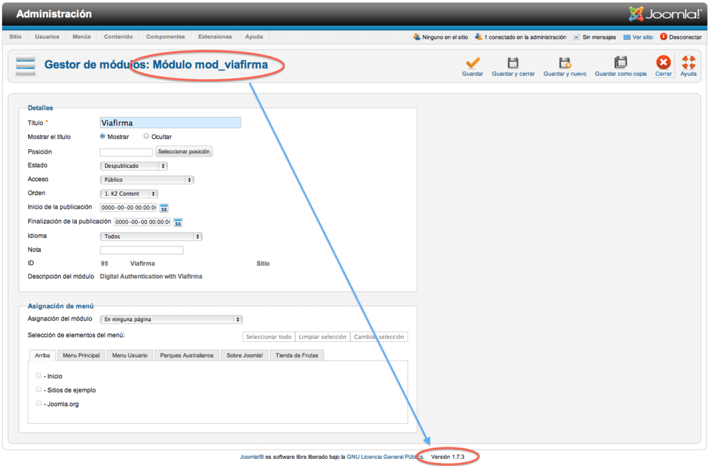
Task: Open the Componentes menu
Action: pyautogui.click(x=165, y=37)
